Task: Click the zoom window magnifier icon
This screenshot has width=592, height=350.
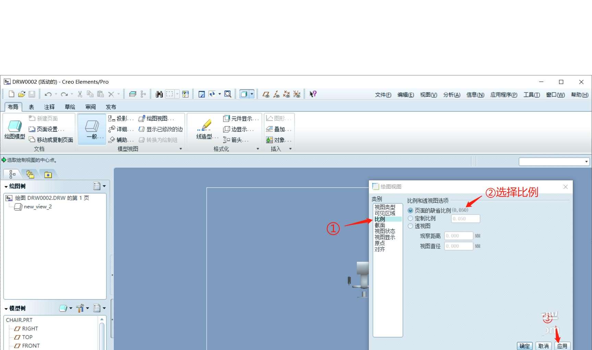Action: click(x=228, y=94)
